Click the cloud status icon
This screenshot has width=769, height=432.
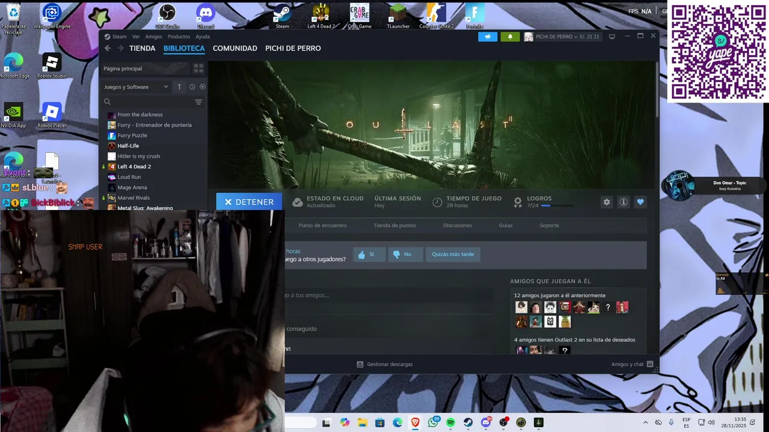coord(297,203)
